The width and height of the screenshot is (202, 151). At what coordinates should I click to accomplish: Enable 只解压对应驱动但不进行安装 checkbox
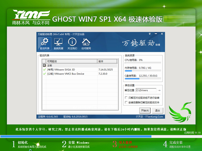(126, 98)
